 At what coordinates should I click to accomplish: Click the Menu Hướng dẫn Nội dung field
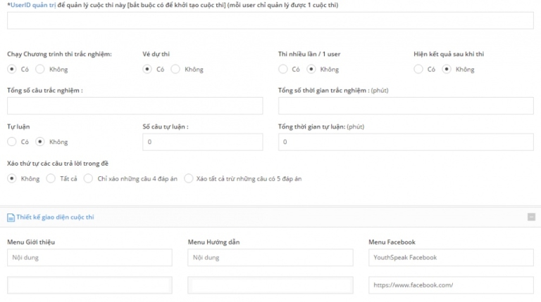pos(270,258)
